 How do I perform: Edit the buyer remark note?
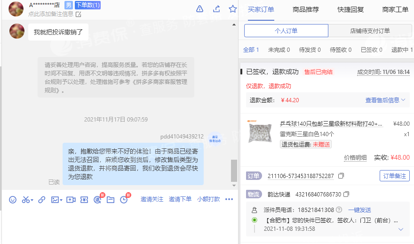[79, 14]
